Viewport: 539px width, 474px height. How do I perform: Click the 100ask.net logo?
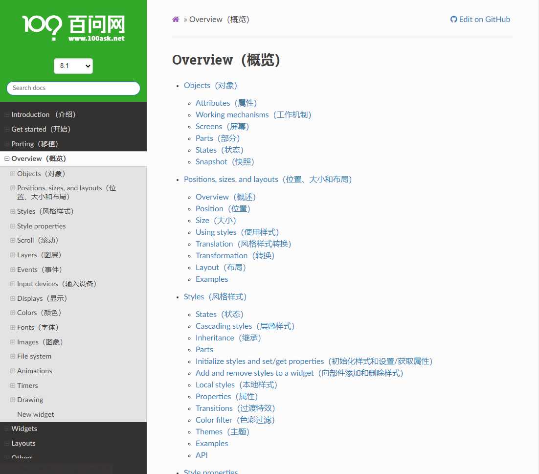pos(73,28)
